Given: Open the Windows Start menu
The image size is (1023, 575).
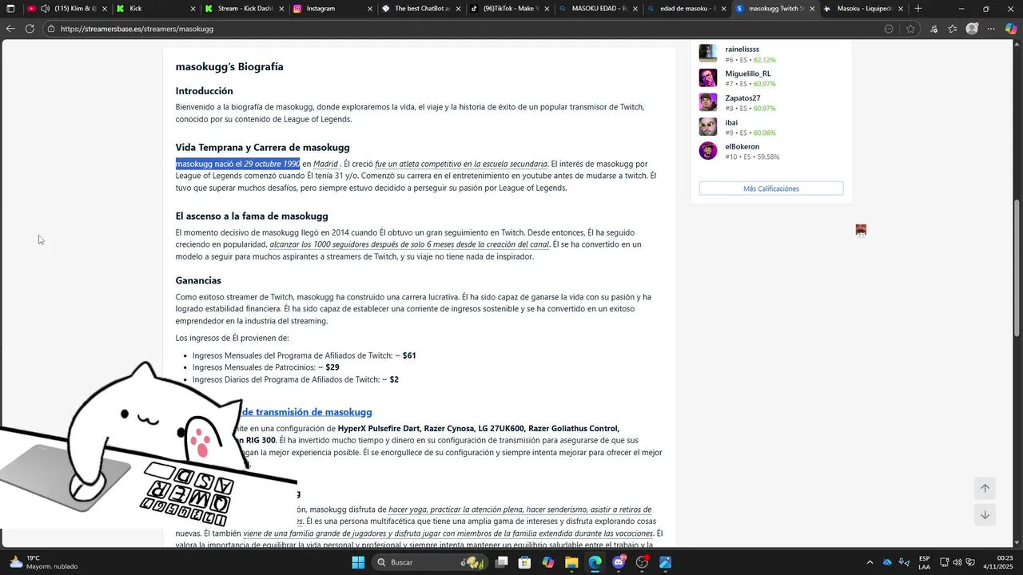Looking at the screenshot, I should (358, 562).
